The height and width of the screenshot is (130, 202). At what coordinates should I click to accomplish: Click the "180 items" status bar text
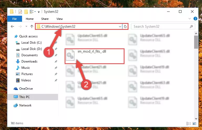tap(17, 123)
